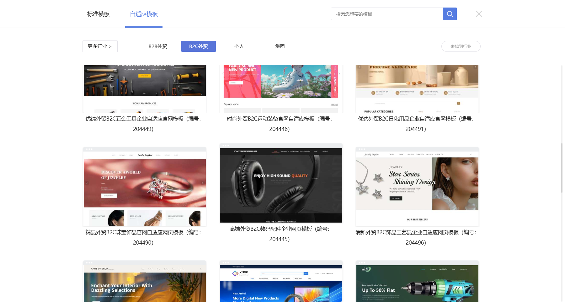The height and width of the screenshot is (302, 565).
Task: Open the sports equipment sneaker template thumbnail
Action: [x=281, y=89]
